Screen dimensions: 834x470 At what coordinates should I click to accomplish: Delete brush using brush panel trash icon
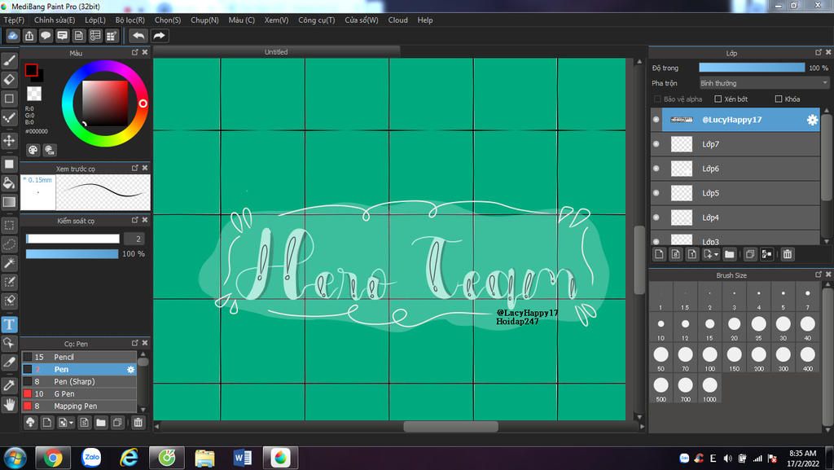pyautogui.click(x=138, y=423)
